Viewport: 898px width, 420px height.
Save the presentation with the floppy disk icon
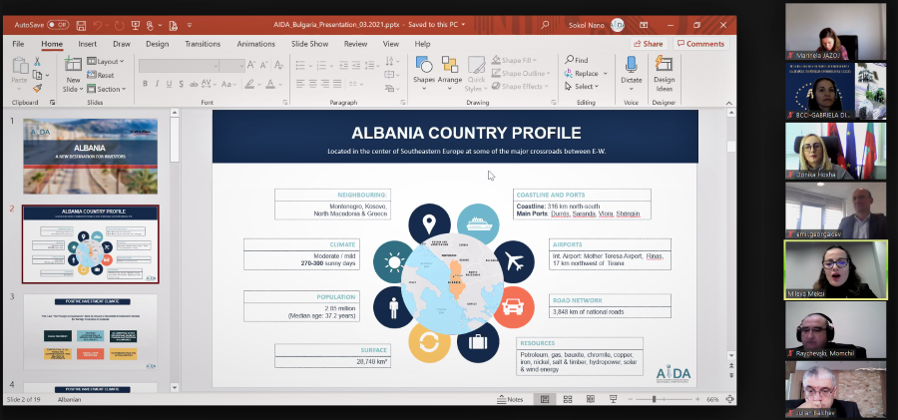point(82,25)
